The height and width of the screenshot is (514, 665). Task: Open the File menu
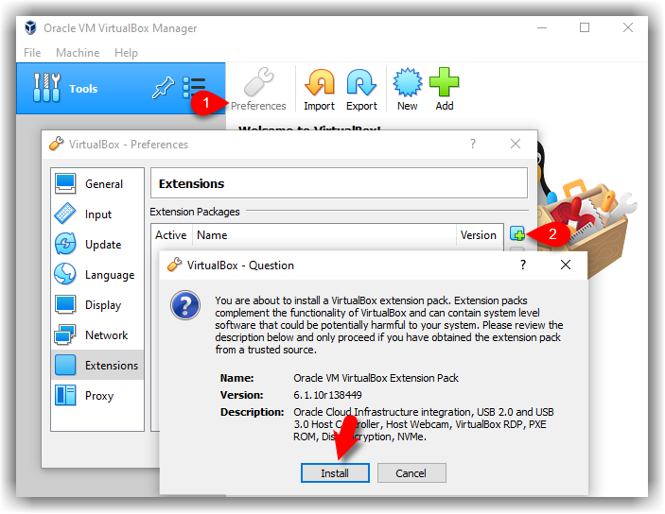(x=32, y=53)
